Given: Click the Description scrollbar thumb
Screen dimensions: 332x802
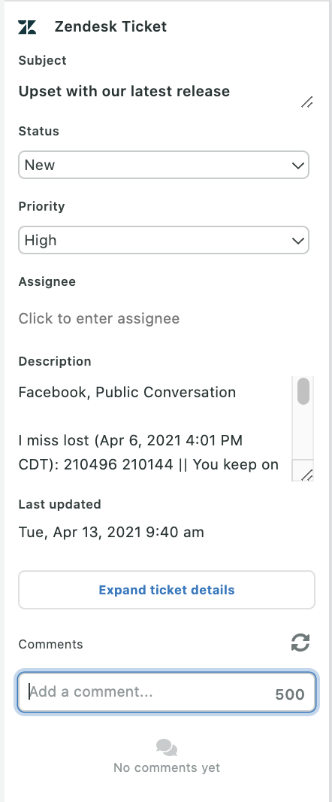Looking at the screenshot, I should click(303, 391).
